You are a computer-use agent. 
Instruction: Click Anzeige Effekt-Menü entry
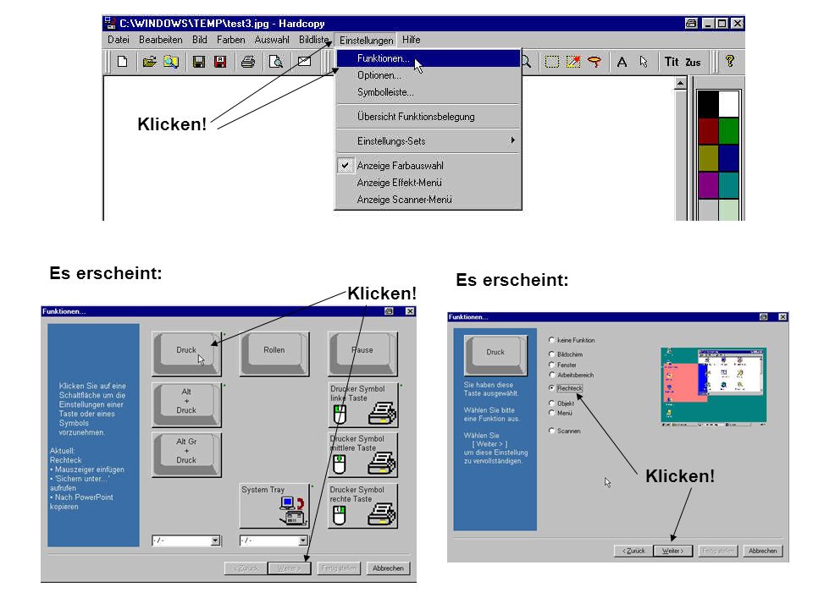tap(428, 183)
